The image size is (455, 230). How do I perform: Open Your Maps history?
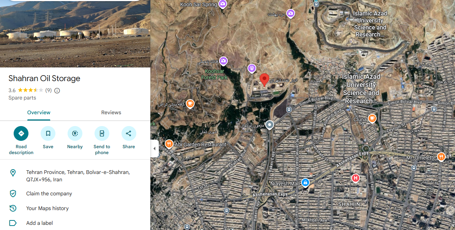click(x=47, y=208)
